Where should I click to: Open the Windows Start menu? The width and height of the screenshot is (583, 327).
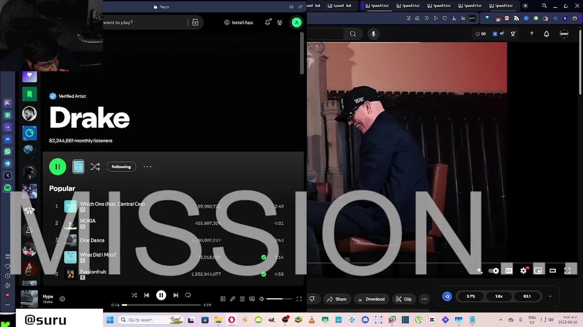(x=110, y=320)
